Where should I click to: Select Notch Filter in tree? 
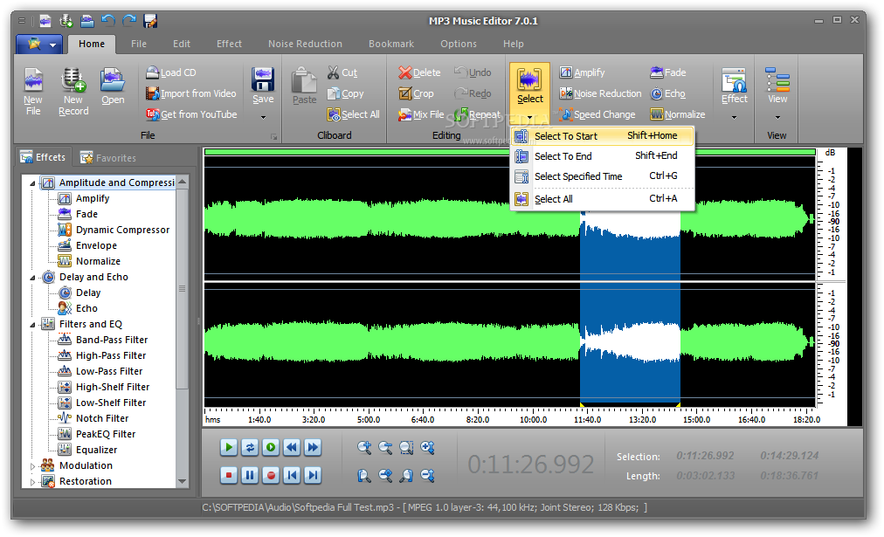[102, 418]
